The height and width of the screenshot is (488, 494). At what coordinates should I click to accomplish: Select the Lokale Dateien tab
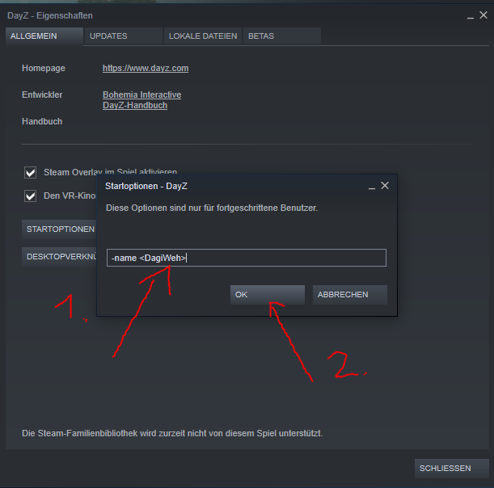[x=202, y=36]
